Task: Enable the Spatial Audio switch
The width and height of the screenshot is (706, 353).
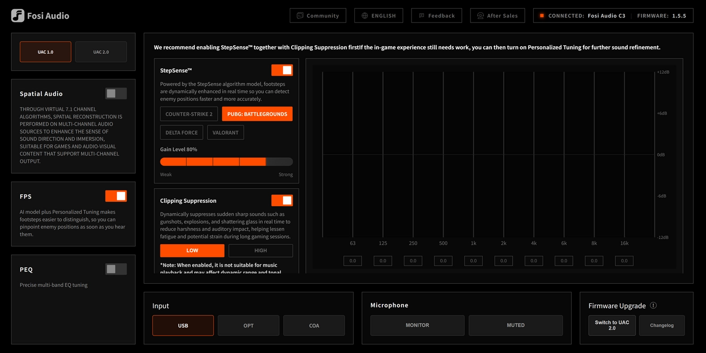Action: [116, 93]
